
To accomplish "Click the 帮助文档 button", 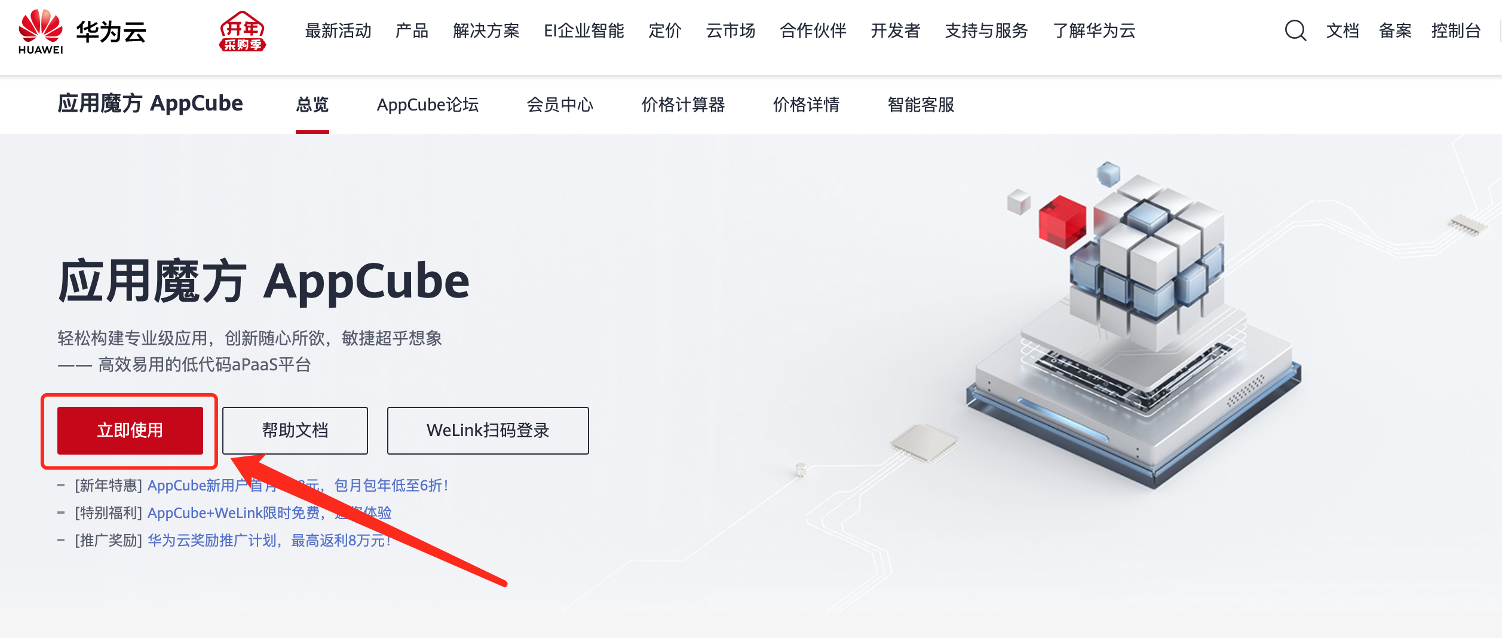I will tap(295, 431).
